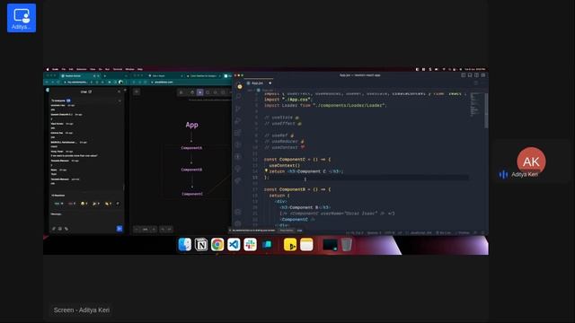Click the VS Code editor vertical scrollbar
575x323 pixels.
tap(486, 110)
